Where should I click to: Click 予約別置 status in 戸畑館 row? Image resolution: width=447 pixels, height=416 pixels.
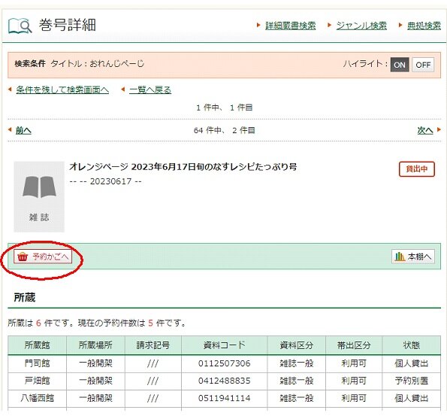[412, 381]
